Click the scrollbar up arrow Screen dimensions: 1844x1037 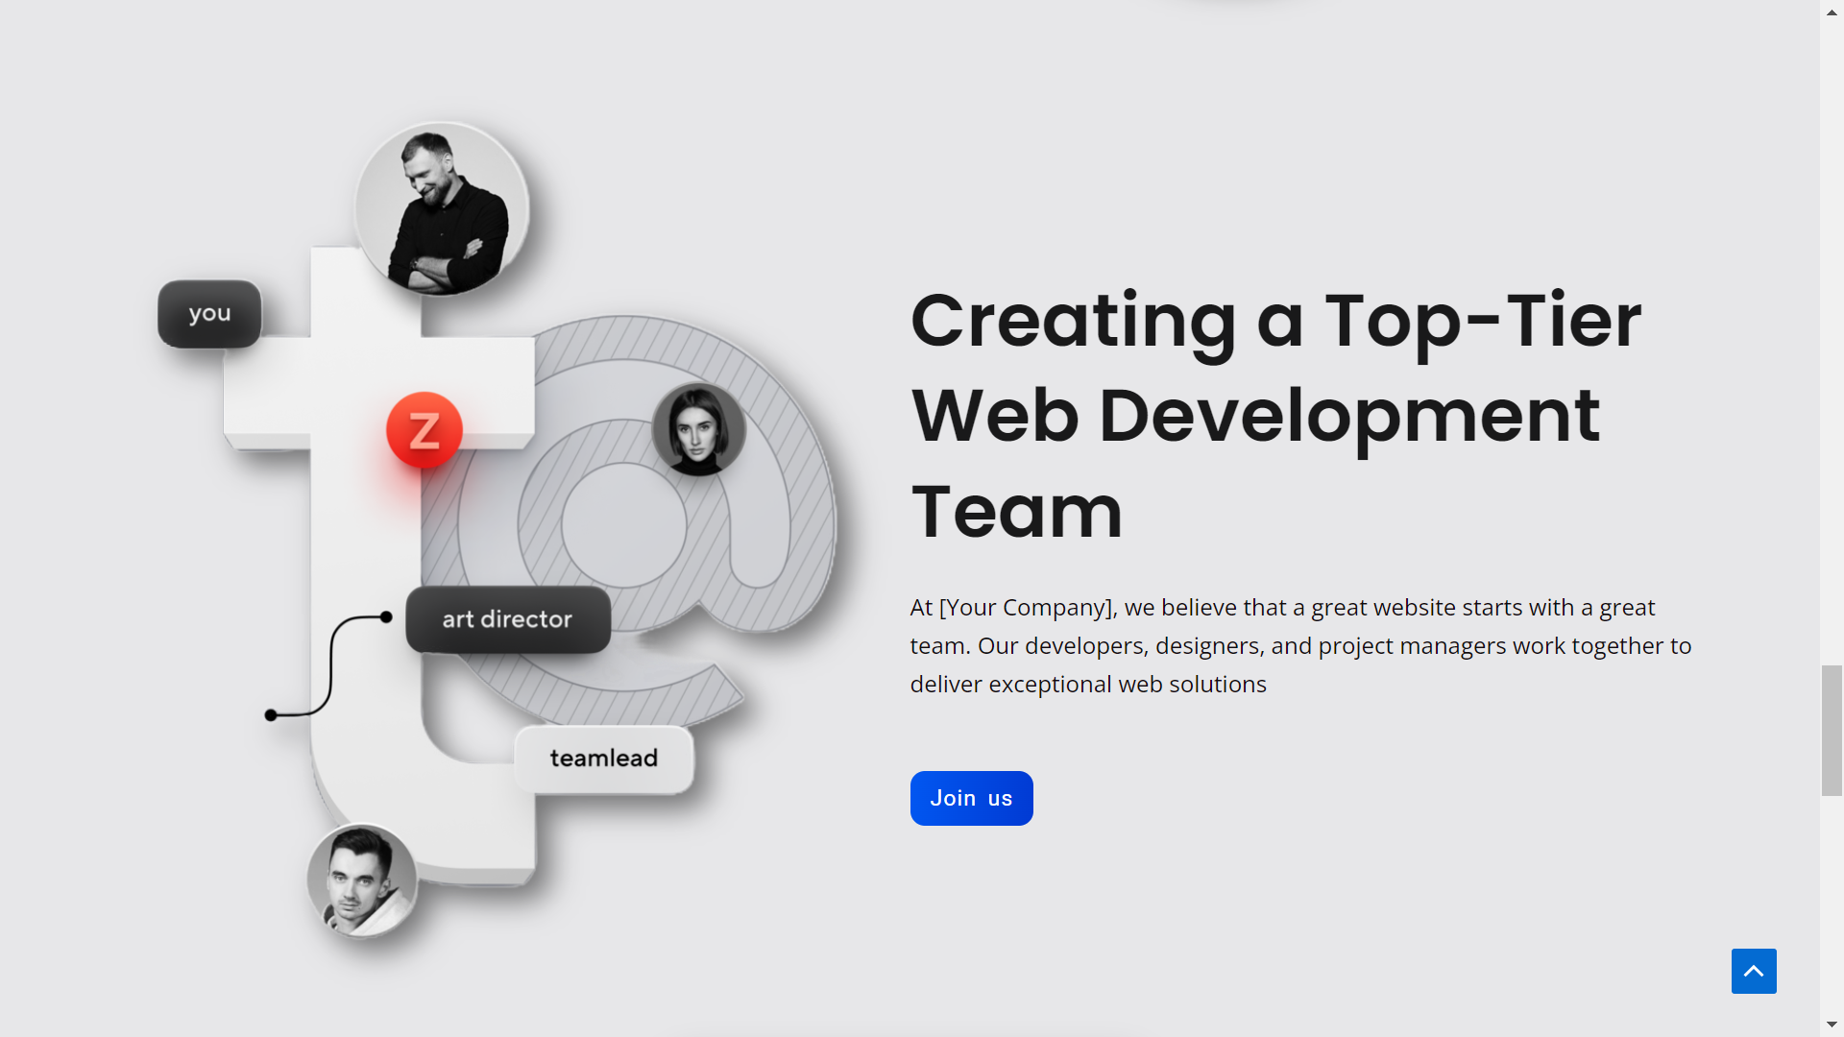(x=1832, y=12)
